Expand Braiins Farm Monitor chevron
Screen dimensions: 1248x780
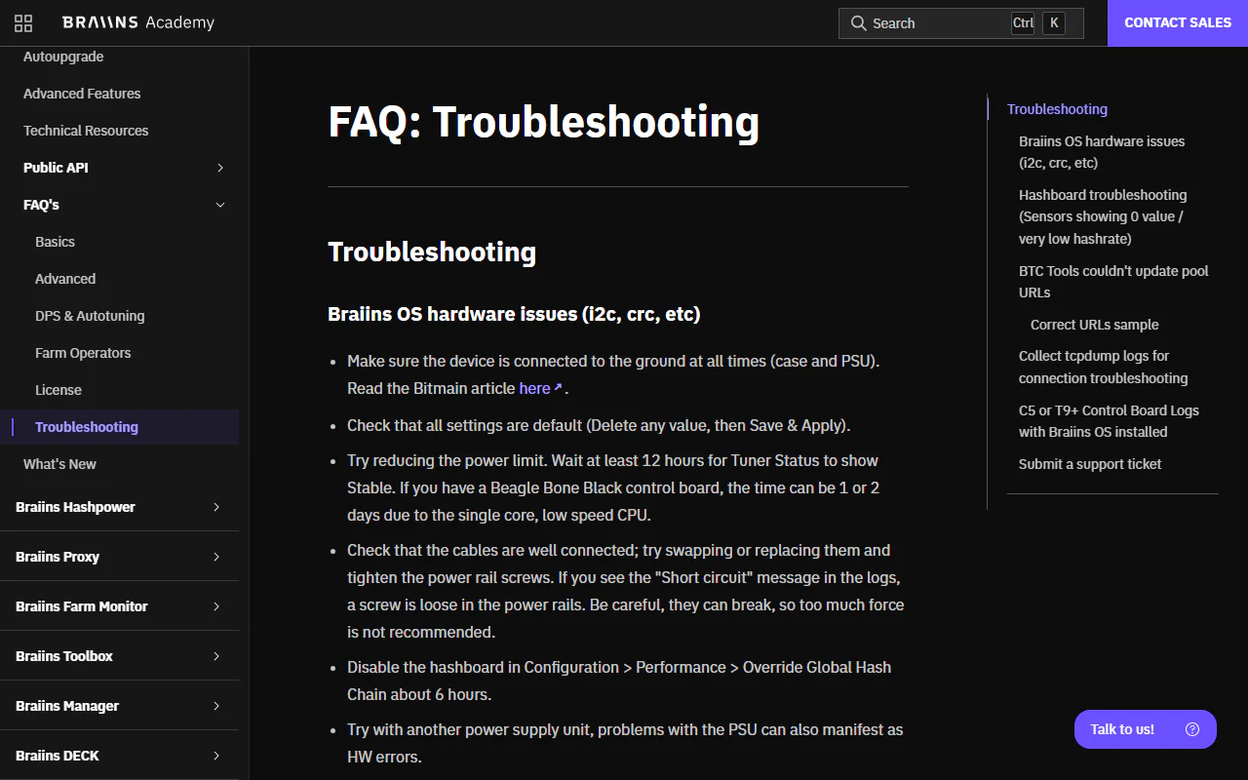216,606
